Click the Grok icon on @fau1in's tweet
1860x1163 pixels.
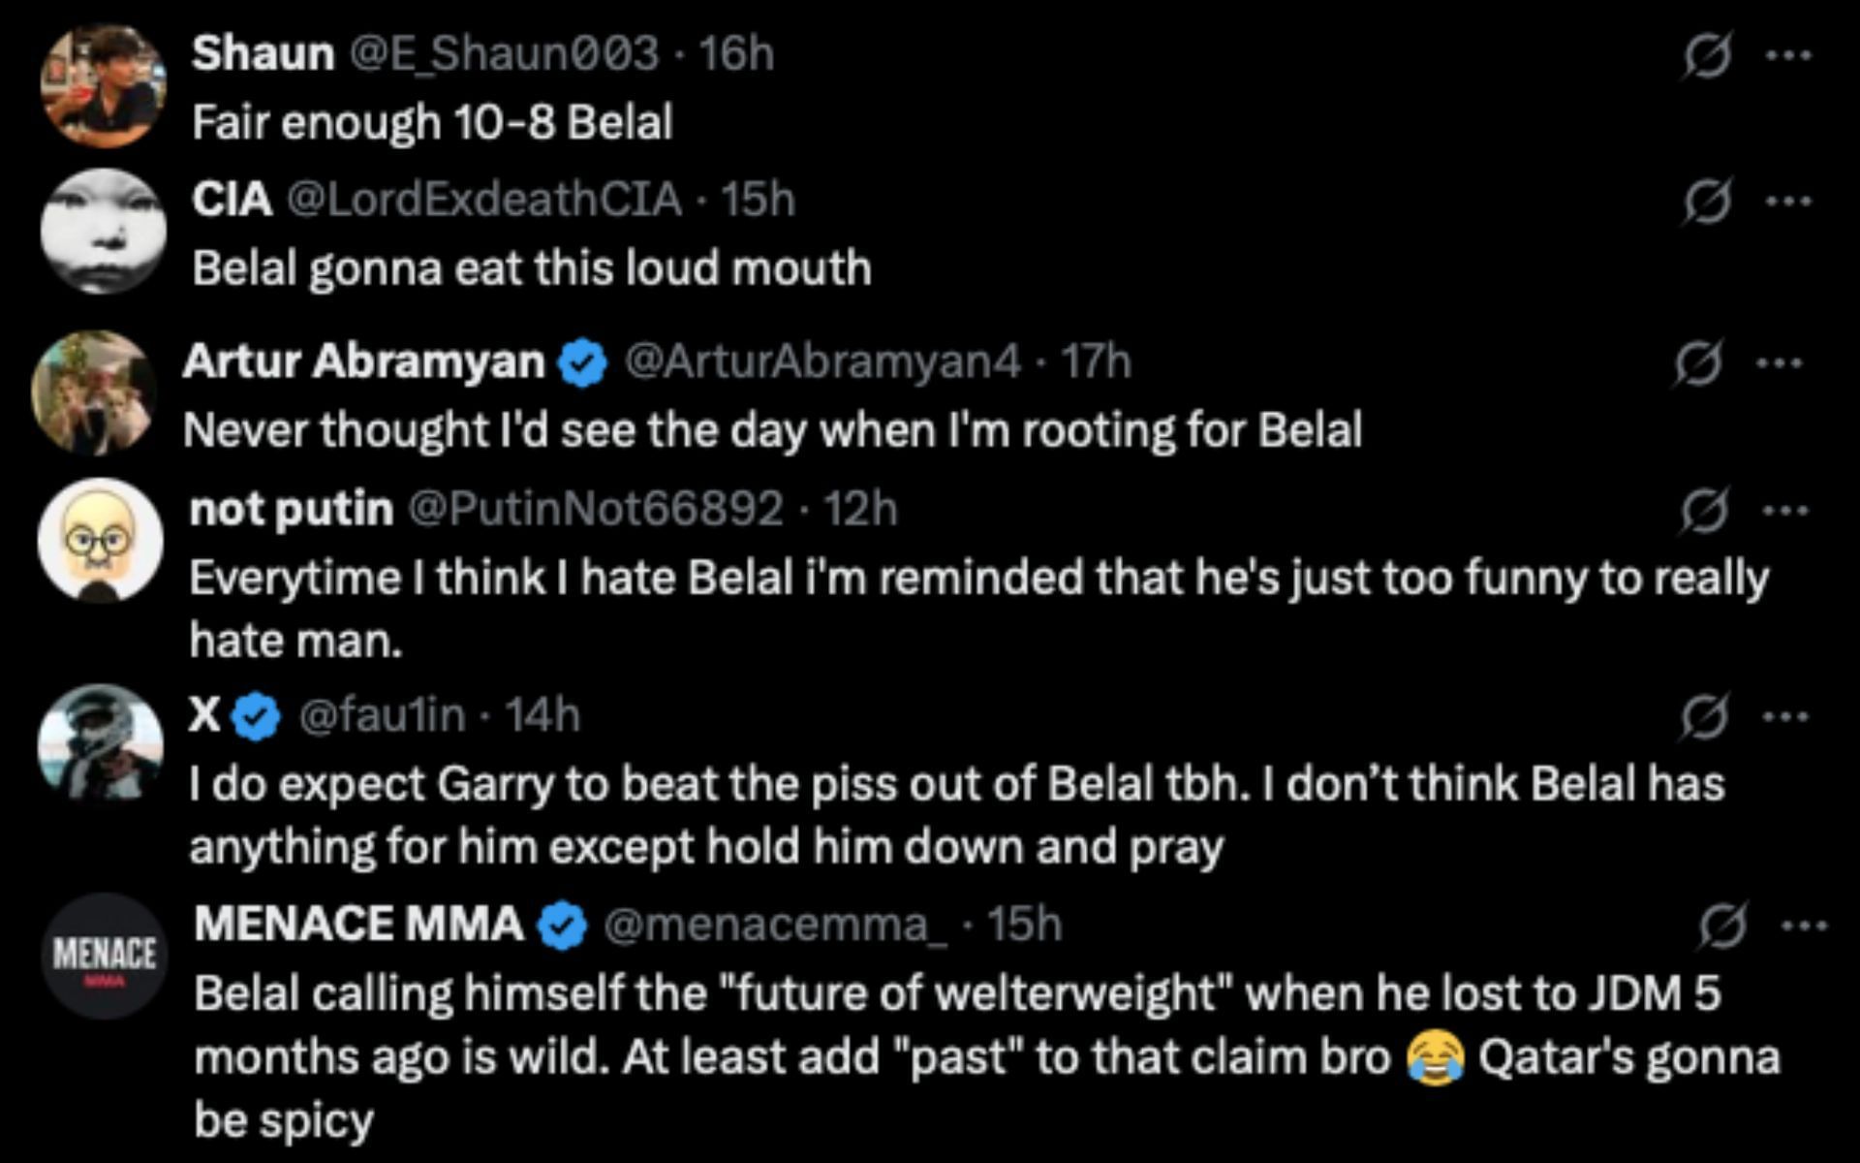pyautogui.click(x=1705, y=718)
